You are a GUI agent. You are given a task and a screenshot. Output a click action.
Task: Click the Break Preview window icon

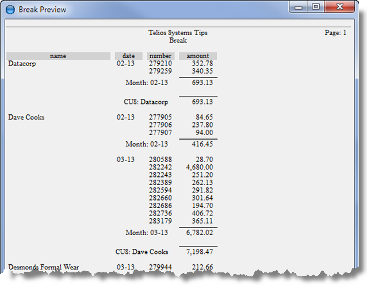tap(10, 9)
